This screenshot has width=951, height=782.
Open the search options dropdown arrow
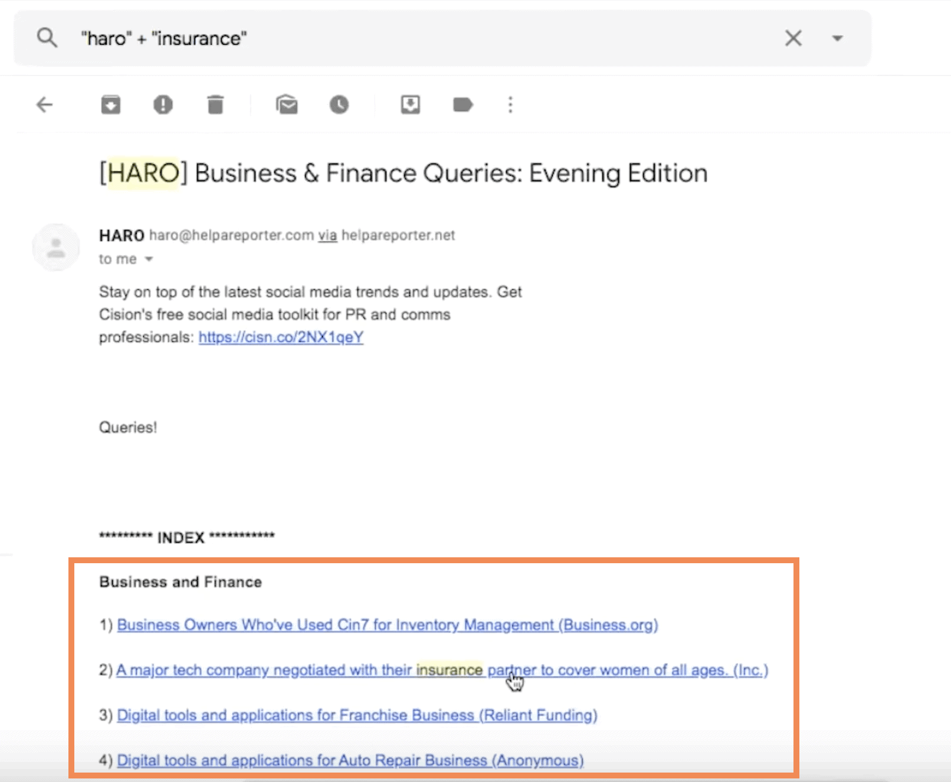click(x=837, y=38)
